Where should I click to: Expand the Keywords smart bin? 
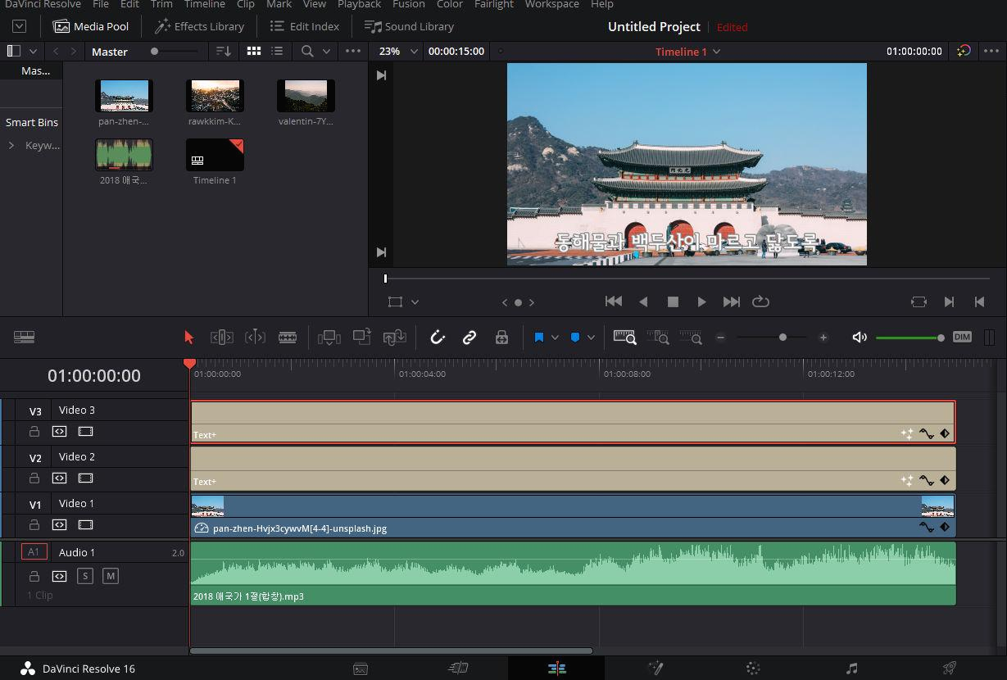click(x=11, y=145)
